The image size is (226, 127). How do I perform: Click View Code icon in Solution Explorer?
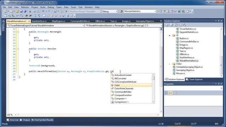180,25
